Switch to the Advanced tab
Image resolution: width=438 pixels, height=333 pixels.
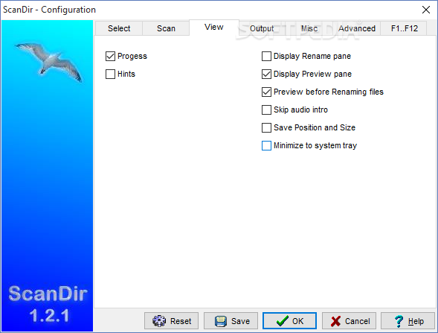(357, 28)
